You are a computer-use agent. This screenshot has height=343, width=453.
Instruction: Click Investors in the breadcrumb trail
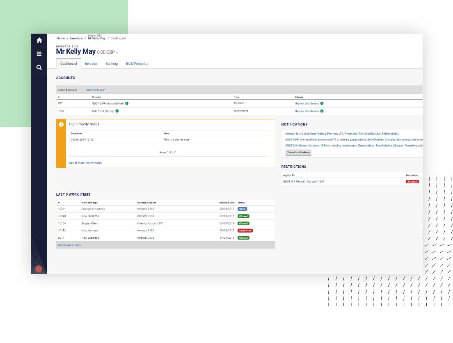click(x=76, y=38)
